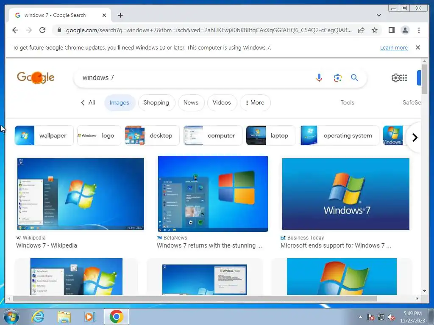
Task: Click the browser forward arrow
Action: click(29, 30)
